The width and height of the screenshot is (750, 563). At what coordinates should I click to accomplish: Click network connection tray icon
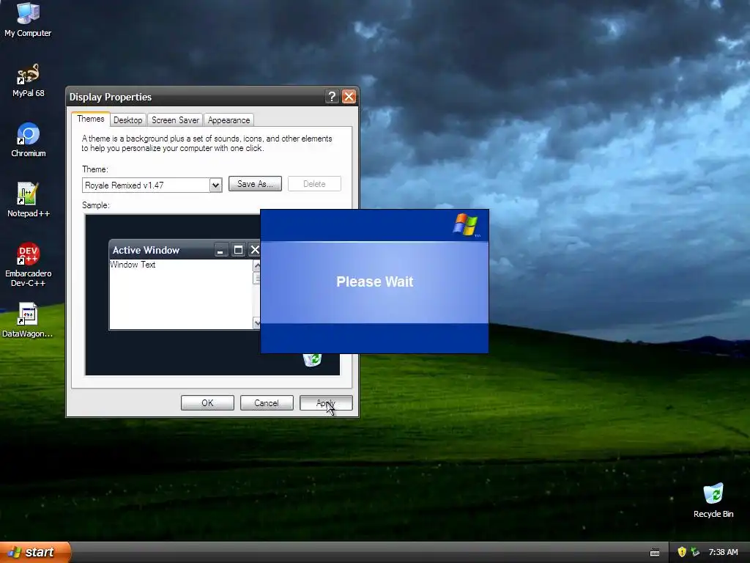click(x=696, y=552)
